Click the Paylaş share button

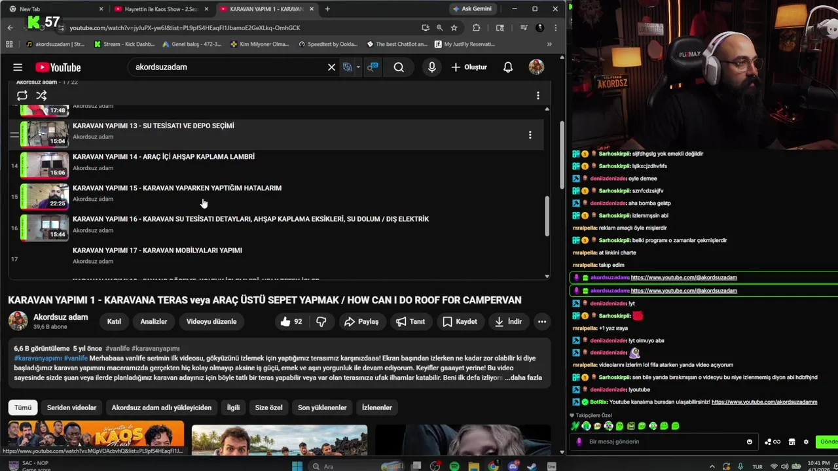tap(361, 321)
